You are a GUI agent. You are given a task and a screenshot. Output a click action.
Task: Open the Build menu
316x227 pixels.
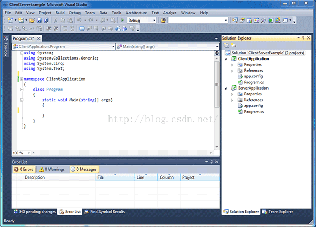click(60, 13)
